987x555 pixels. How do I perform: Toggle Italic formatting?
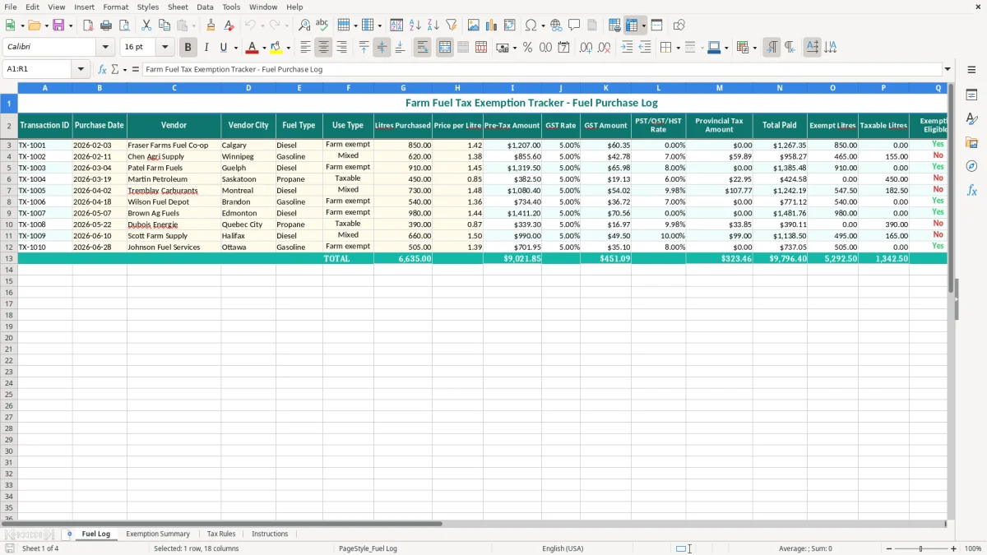coord(206,48)
